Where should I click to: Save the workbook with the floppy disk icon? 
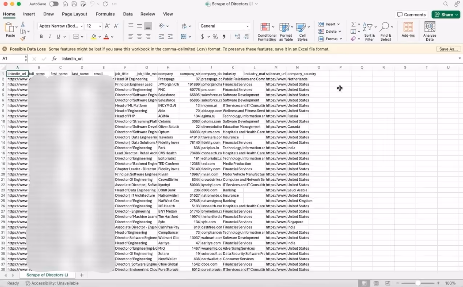point(74,4)
